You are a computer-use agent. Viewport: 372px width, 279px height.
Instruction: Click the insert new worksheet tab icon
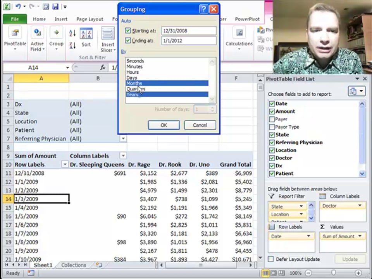(x=99, y=265)
